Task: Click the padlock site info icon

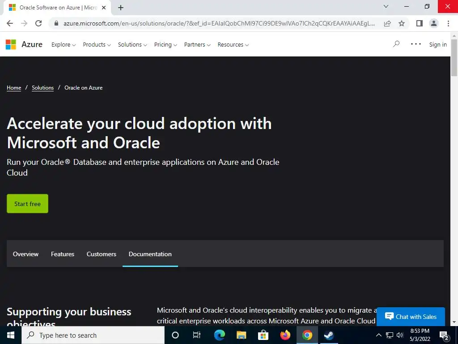Action: [56, 23]
